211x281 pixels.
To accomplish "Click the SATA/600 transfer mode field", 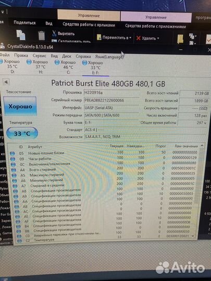I will pos(111,115).
